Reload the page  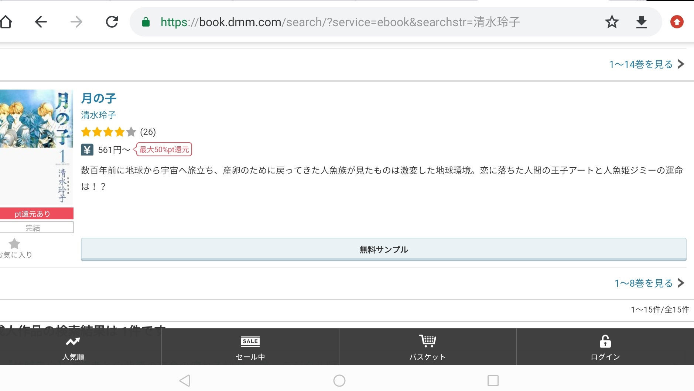(112, 22)
